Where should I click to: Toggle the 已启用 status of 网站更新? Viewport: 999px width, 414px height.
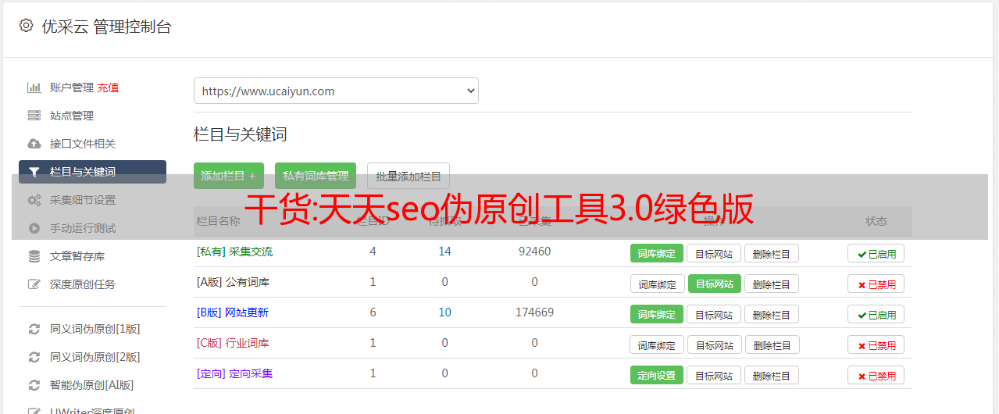pyautogui.click(x=876, y=314)
